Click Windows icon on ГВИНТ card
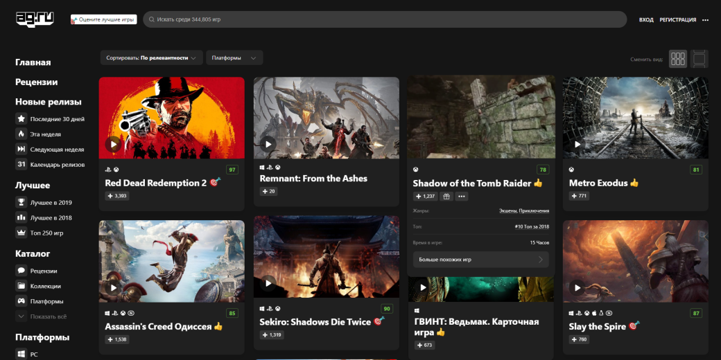The image size is (721, 360). click(x=417, y=310)
